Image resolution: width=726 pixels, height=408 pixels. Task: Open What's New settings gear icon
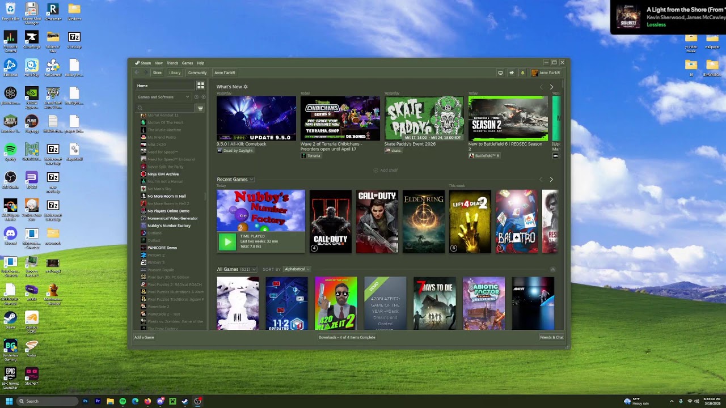pos(246,87)
